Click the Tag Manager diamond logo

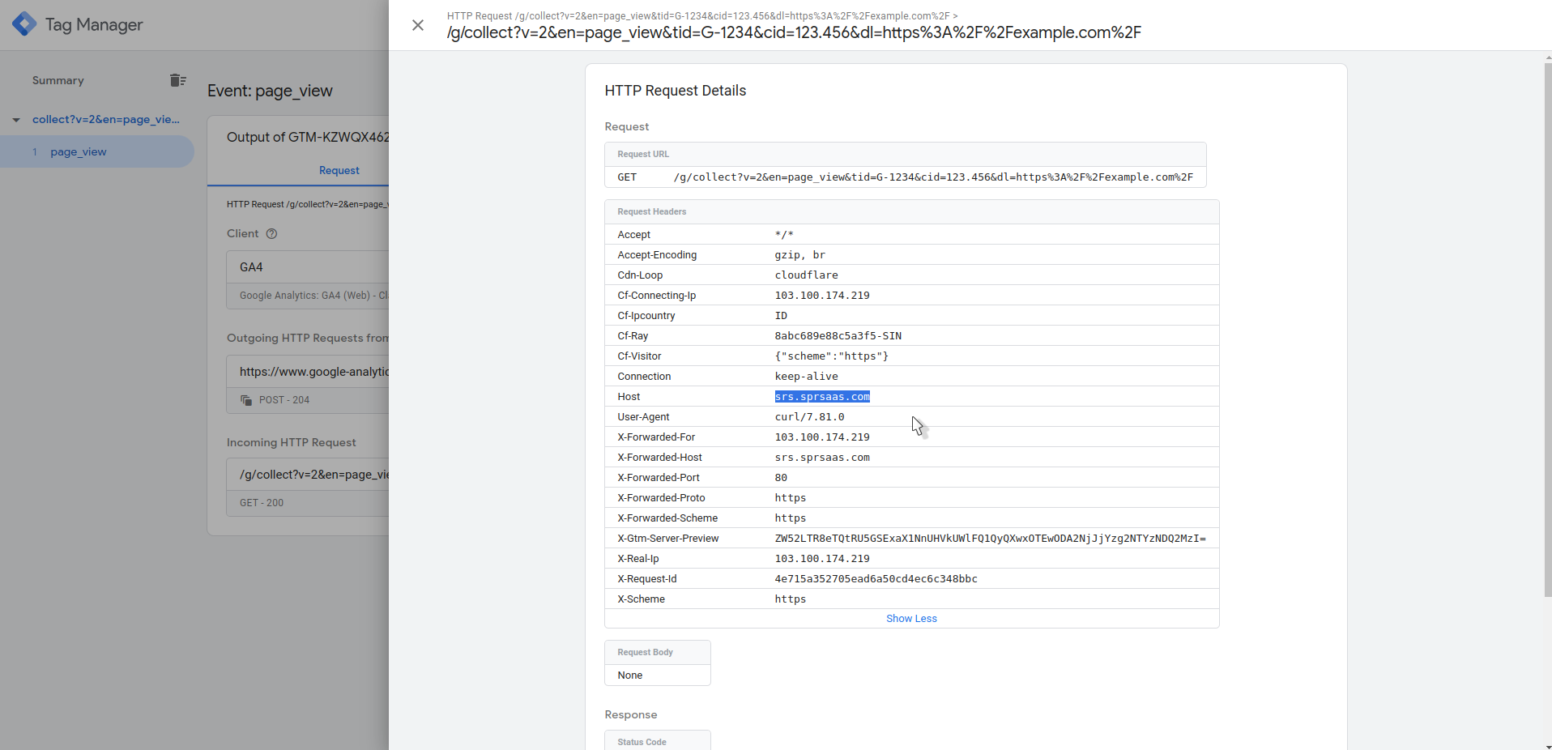point(24,24)
